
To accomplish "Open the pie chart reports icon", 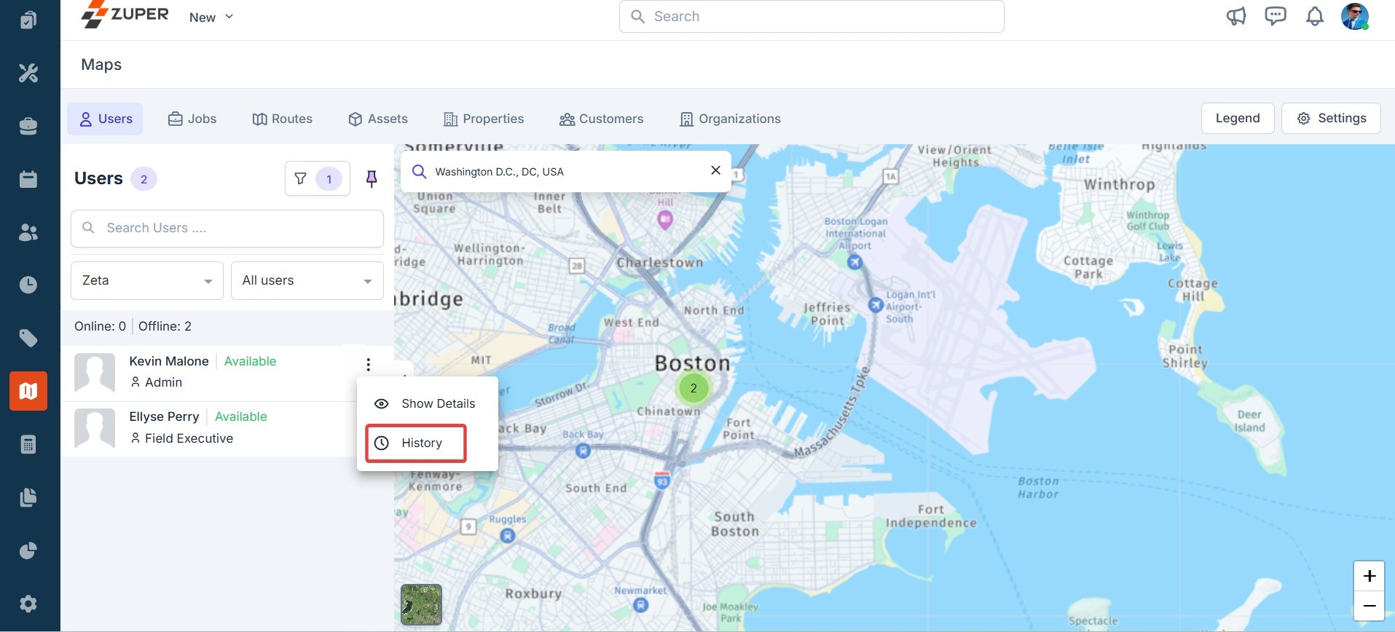I will (28, 550).
